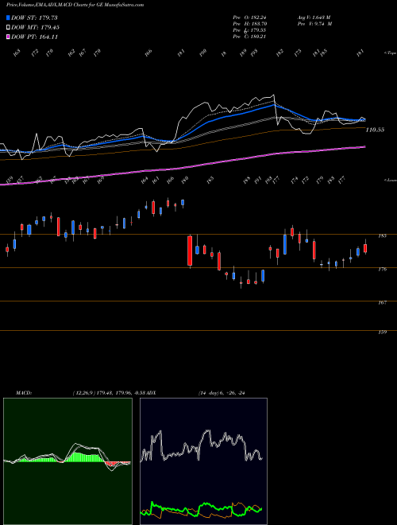Image resolution: width=397 pixels, height=525 pixels.
Task: Click the tall blue candlestick below the 185 line
Action: coord(285,244)
